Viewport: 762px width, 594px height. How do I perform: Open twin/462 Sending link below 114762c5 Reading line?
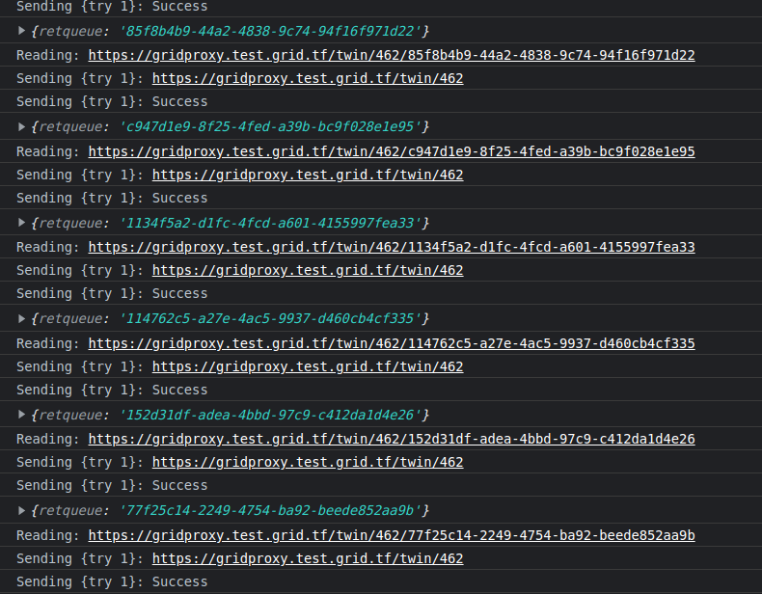tap(308, 366)
